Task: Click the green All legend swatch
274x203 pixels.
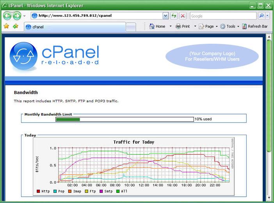Action: coord(118,191)
